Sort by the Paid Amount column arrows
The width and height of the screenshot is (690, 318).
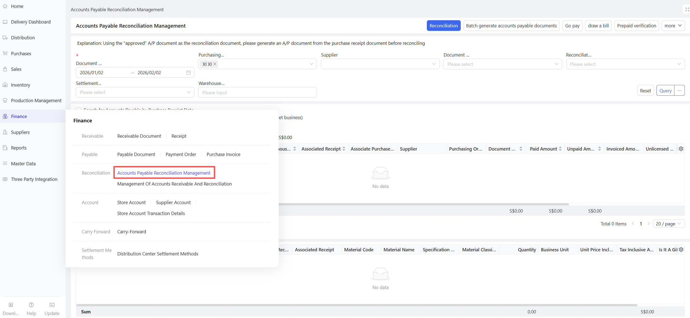(x=560, y=149)
